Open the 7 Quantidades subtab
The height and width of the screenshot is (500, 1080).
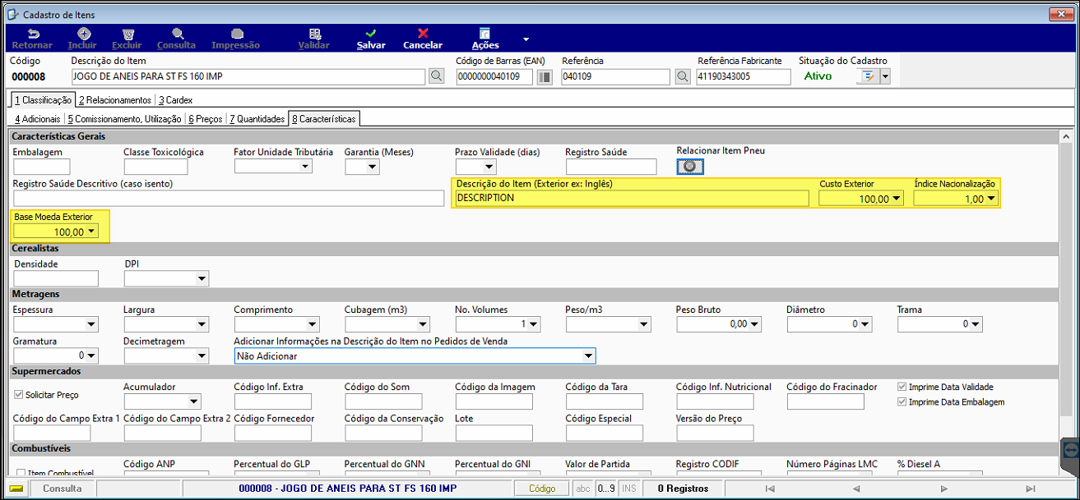(257, 119)
